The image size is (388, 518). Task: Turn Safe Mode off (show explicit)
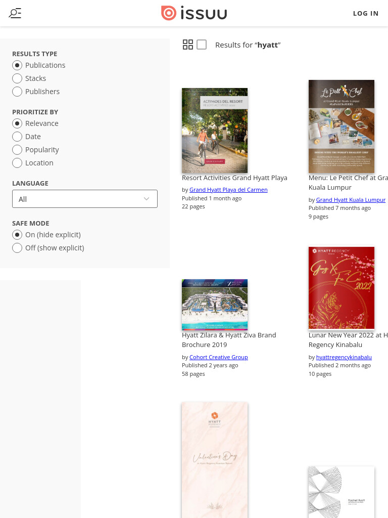(48, 248)
